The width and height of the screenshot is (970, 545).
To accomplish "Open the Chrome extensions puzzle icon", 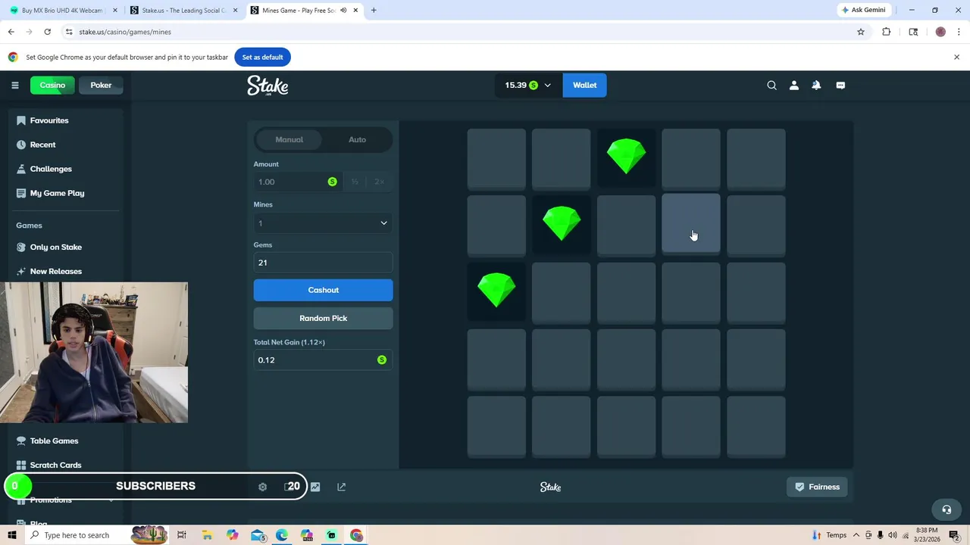I will pyautogui.click(x=886, y=32).
